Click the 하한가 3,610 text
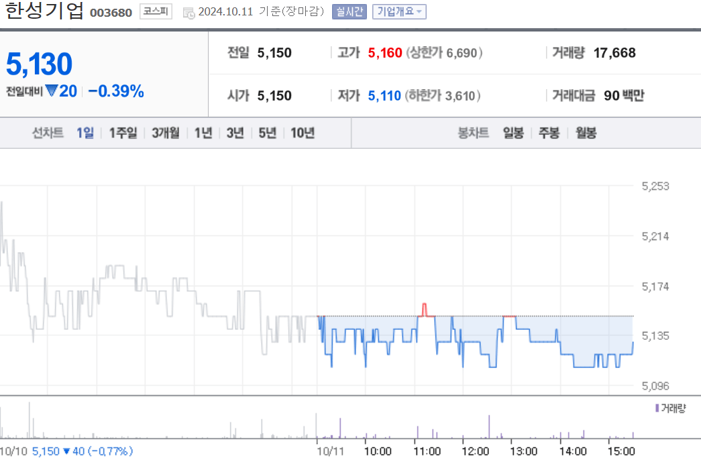 pyautogui.click(x=443, y=96)
